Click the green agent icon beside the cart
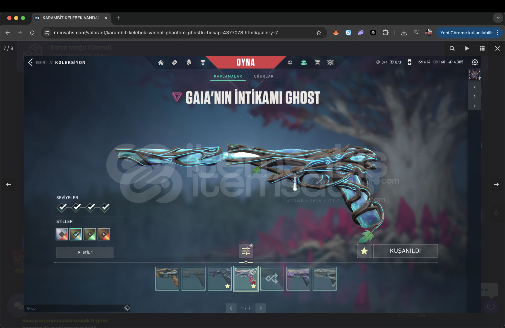Viewport: 505px width, 328px height. pyautogui.click(x=303, y=63)
